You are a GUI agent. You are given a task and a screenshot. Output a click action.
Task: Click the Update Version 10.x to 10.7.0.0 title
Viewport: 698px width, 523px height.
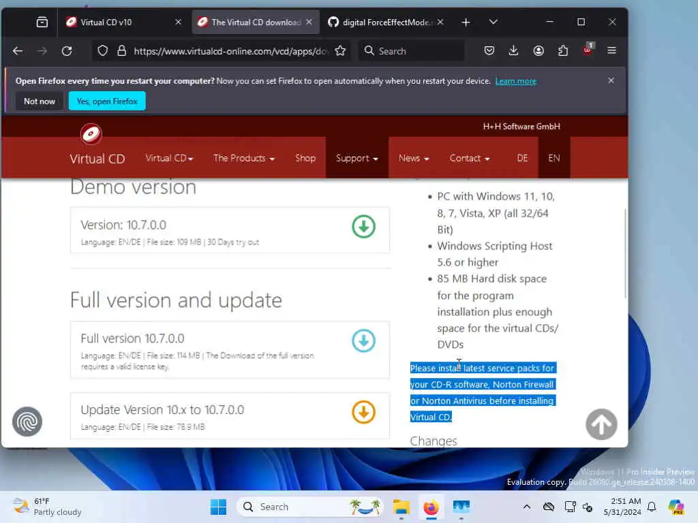(162, 409)
